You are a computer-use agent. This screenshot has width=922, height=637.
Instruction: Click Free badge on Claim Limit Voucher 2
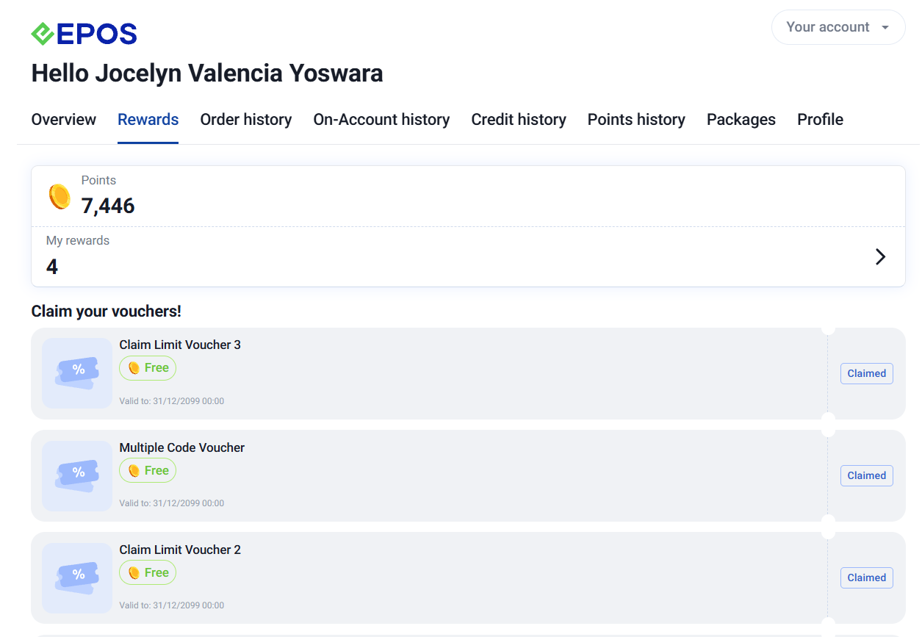tap(148, 572)
